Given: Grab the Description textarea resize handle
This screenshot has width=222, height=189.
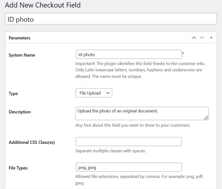Looking at the screenshot, I should point(206,118).
